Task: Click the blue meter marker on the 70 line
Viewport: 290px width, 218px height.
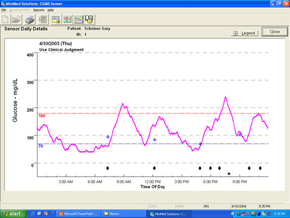Action: click(200, 144)
